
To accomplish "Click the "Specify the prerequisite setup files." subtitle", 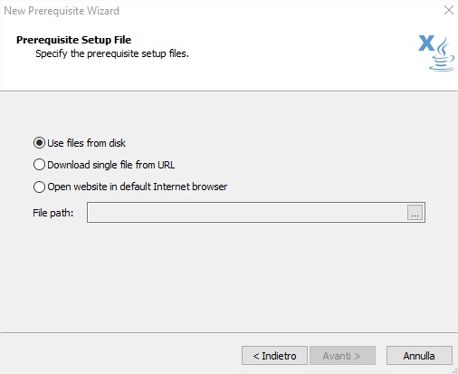I will coord(112,53).
